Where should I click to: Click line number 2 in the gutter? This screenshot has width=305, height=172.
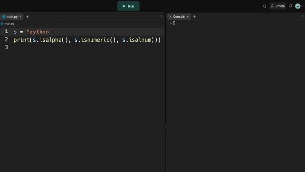[x=6, y=39]
